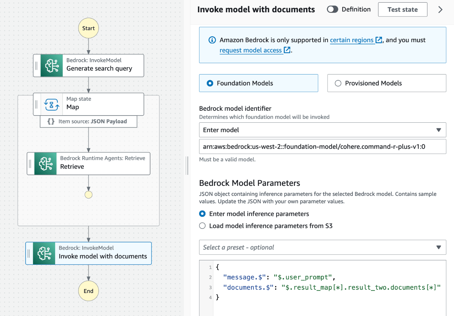Select the Generate search query state

coord(89,65)
